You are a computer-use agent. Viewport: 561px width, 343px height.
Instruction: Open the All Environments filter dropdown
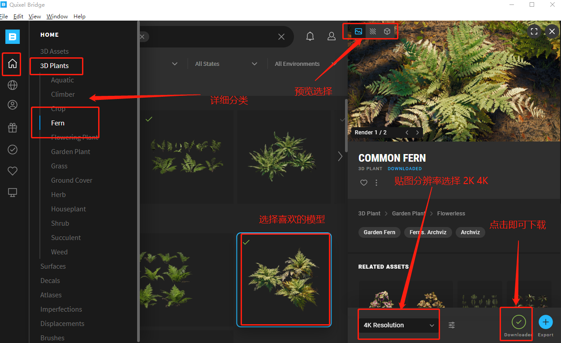point(305,64)
